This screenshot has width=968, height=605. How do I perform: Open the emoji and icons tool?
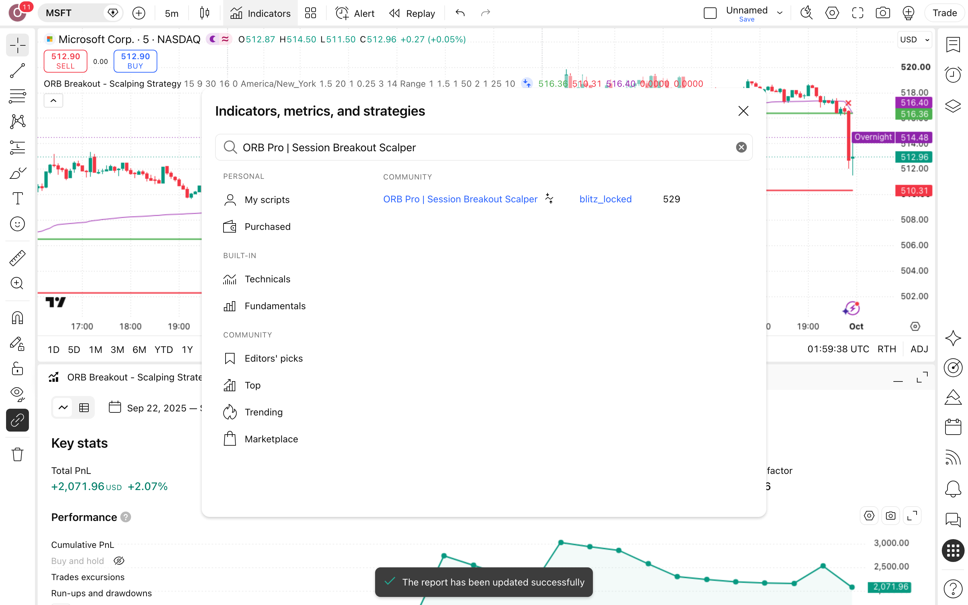coord(17,224)
